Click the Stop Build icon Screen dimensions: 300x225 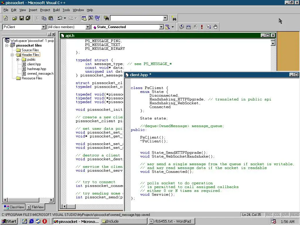coord(195,27)
